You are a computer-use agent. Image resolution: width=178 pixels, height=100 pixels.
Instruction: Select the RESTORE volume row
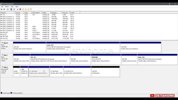[x=38, y=36]
